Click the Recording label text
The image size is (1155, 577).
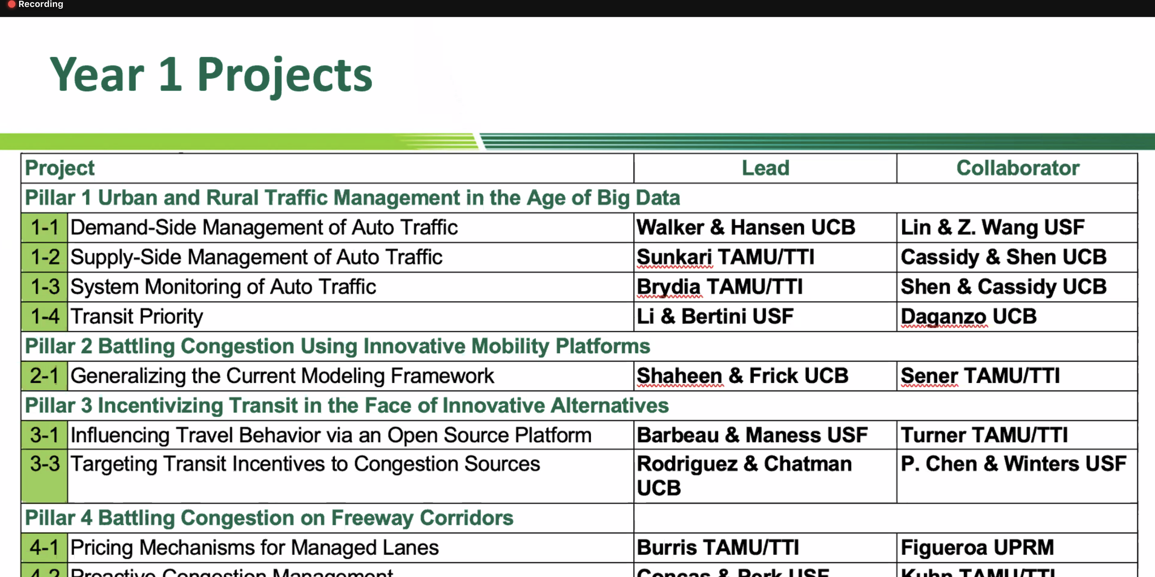(41, 4)
